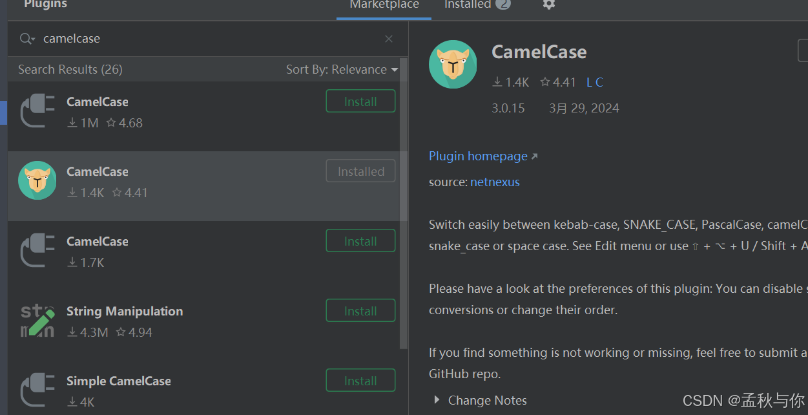Click the download icon of CamelCase 1M result
This screenshot has width=808, height=415.
click(x=72, y=123)
